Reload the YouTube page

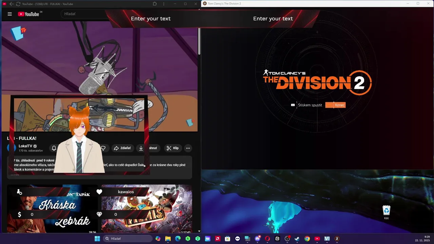pos(18,4)
